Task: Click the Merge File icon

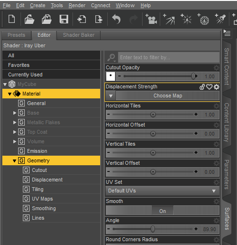Action: pyautogui.click(x=47, y=19)
